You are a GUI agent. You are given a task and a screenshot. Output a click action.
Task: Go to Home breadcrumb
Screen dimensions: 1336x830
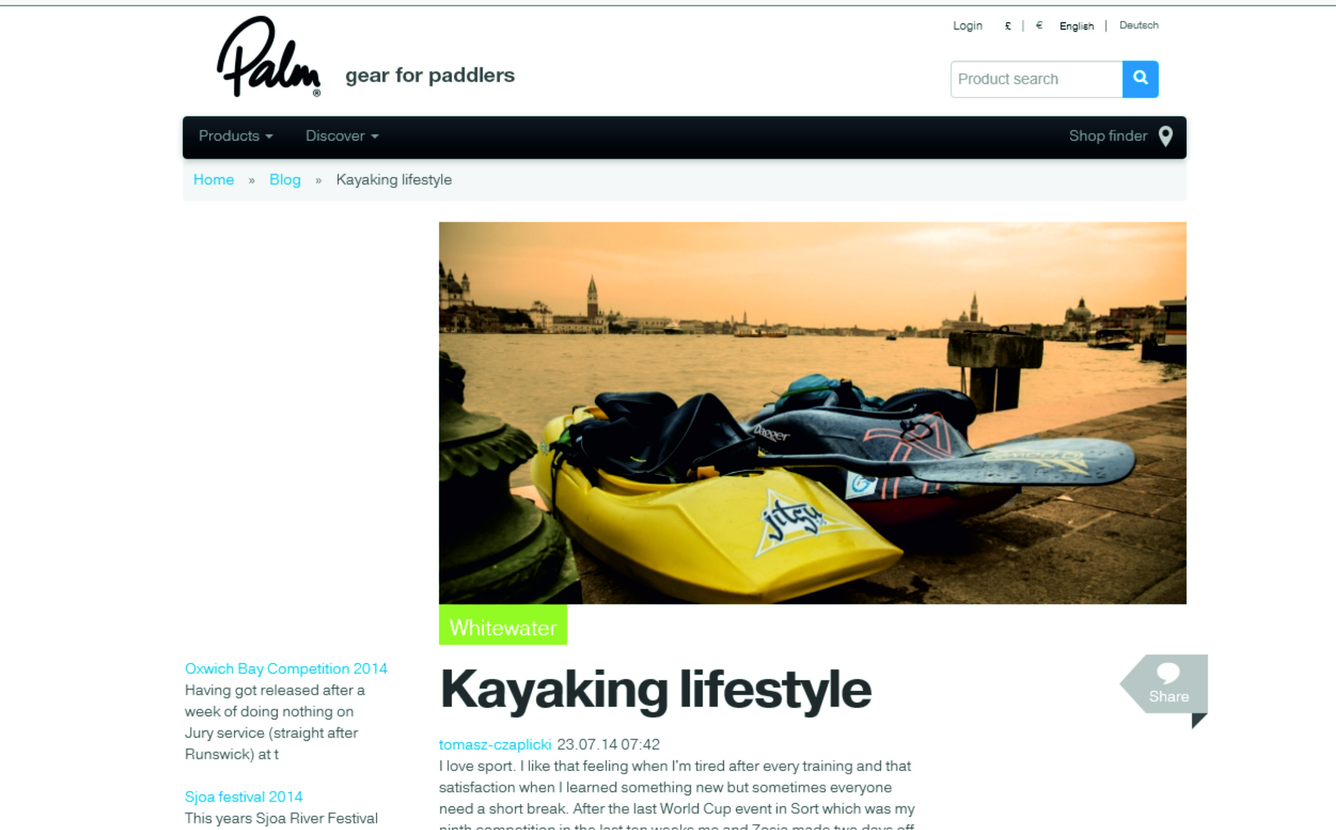click(x=213, y=179)
